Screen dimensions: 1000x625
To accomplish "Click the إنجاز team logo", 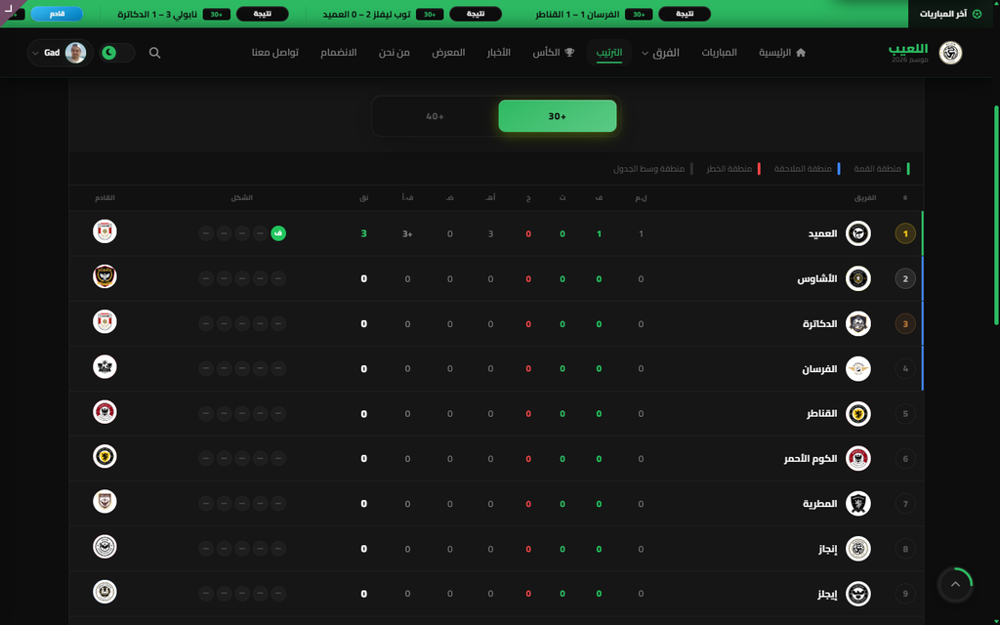I will pos(857,549).
